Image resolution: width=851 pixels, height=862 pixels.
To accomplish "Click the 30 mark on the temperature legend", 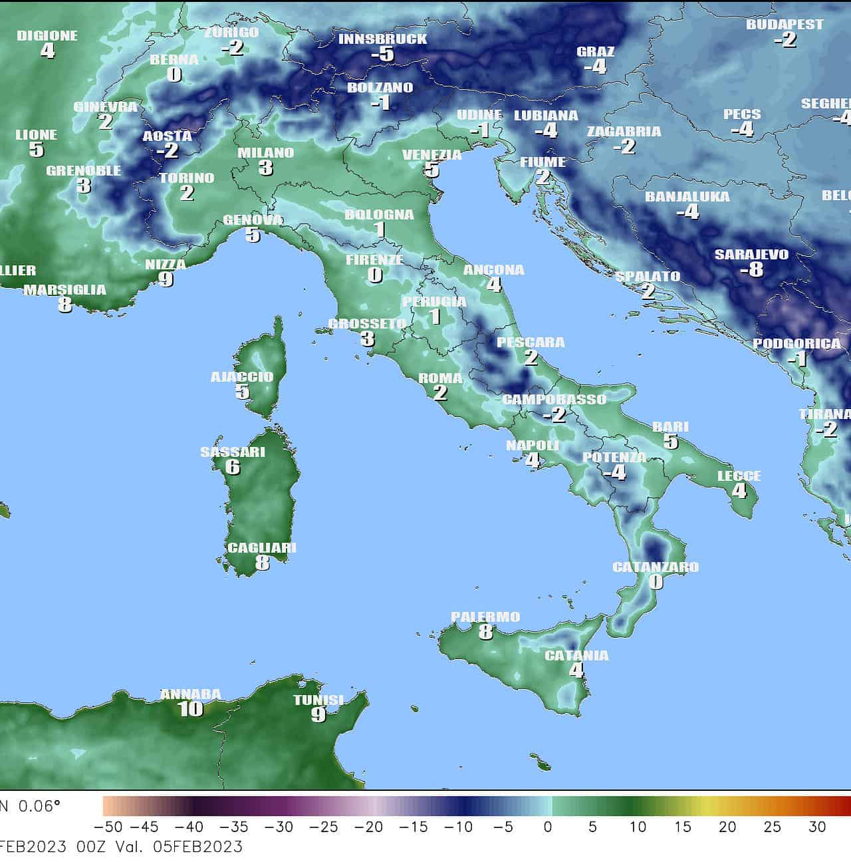I will point(817,827).
